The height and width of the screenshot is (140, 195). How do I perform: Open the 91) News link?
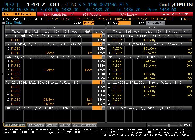[x=185, y=19]
